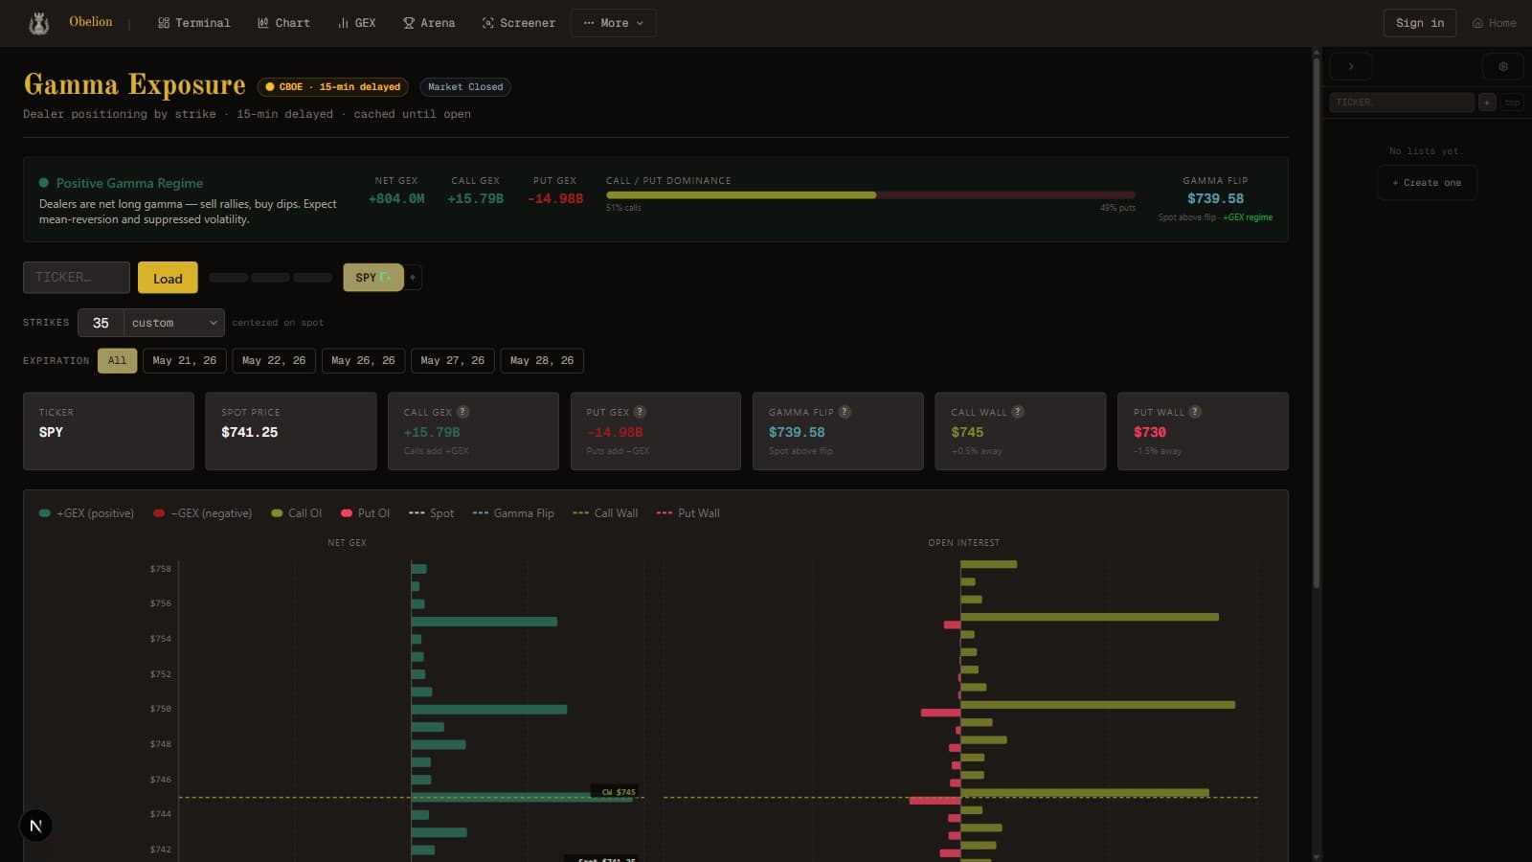This screenshot has height=862, width=1532.
Task: Click the call/put dominance progress bar
Action: (x=870, y=195)
